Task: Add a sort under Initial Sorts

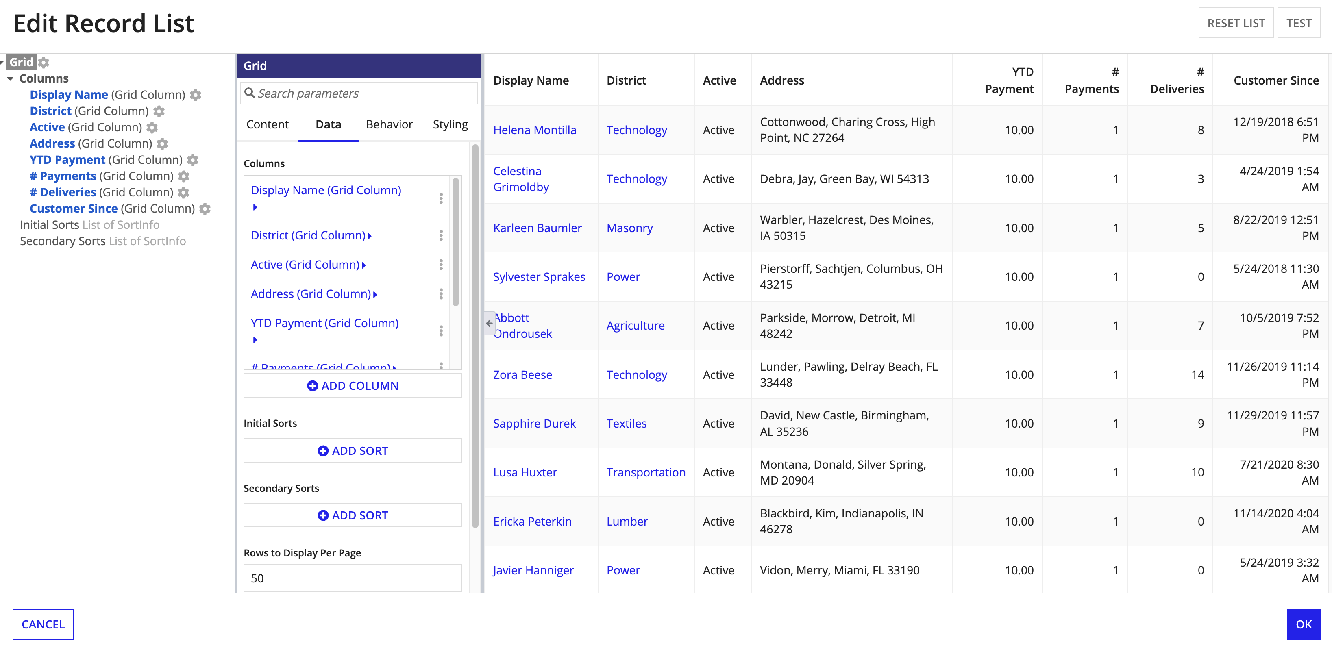Action: 353,451
